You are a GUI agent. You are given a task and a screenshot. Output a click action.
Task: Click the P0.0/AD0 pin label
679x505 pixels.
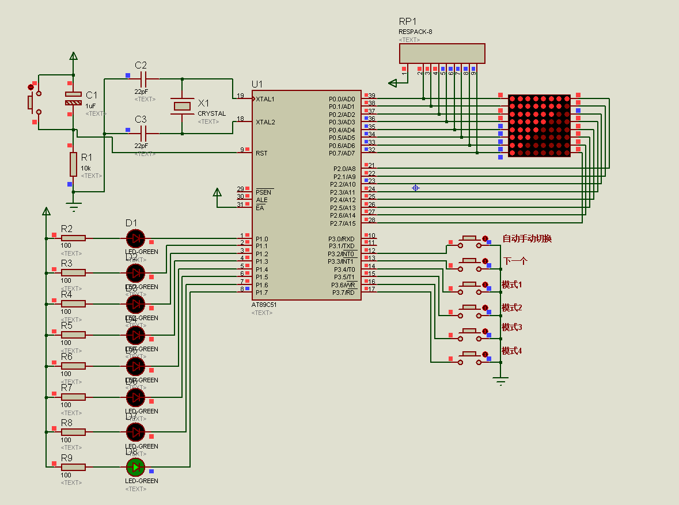(342, 99)
